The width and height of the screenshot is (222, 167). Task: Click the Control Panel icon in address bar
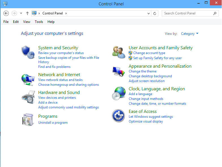34,13
